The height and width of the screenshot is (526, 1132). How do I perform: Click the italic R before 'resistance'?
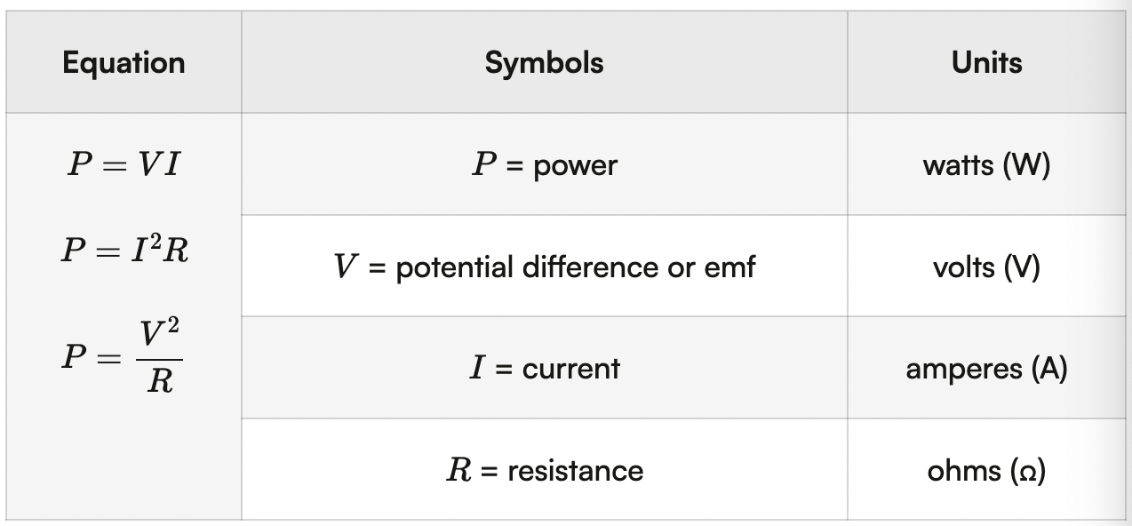point(458,470)
